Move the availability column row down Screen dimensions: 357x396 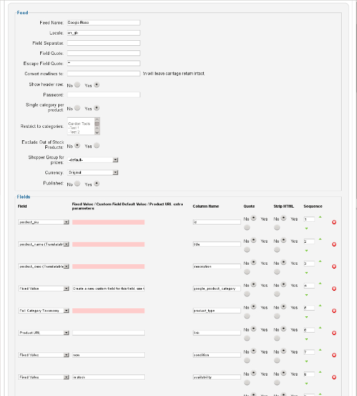point(307,384)
